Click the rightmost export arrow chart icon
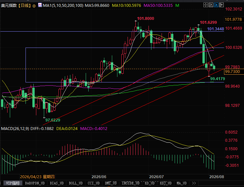The height and width of the screenshot is (187, 244). tap(221, 5)
